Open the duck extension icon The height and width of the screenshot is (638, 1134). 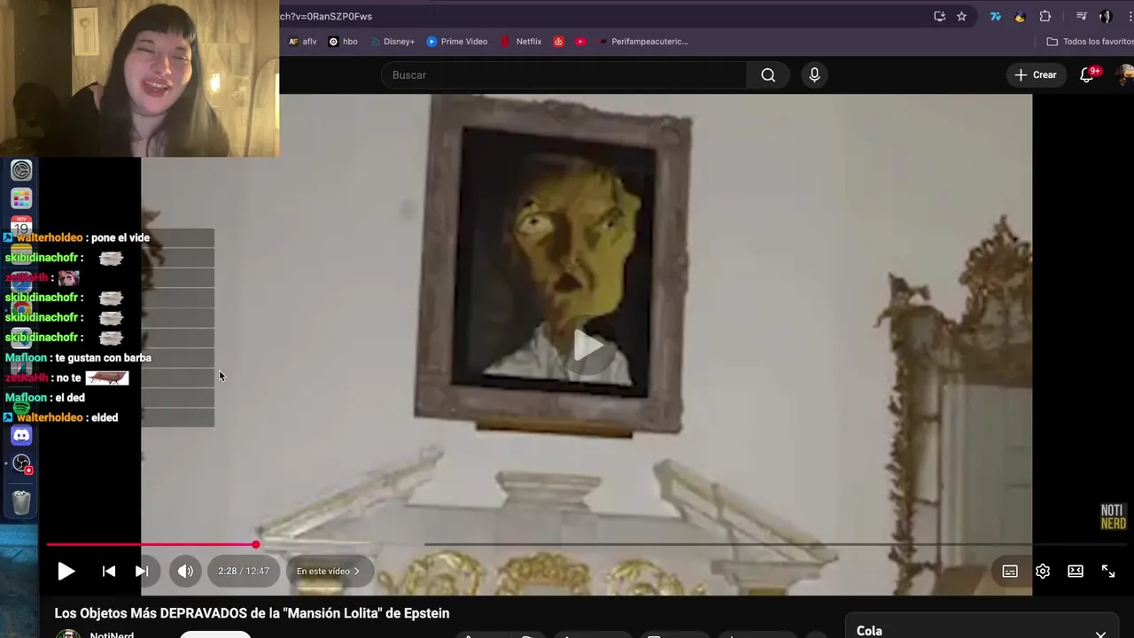pyautogui.click(x=1020, y=16)
